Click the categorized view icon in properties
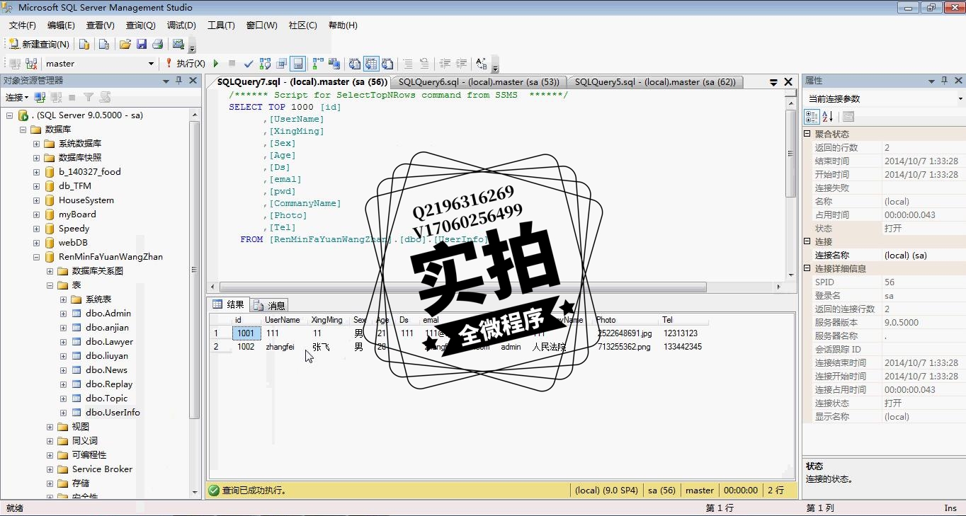This screenshot has height=516, width=966. [x=812, y=117]
